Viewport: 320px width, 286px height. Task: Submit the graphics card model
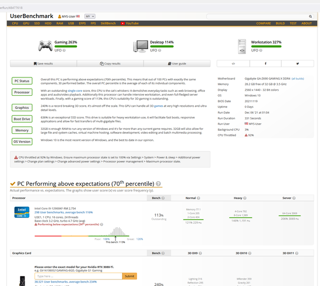point(129,276)
